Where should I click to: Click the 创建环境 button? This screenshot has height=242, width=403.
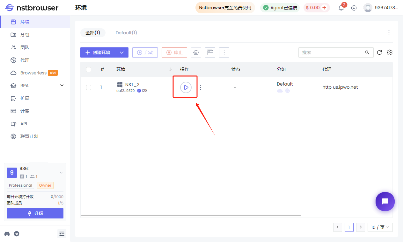tap(98, 52)
